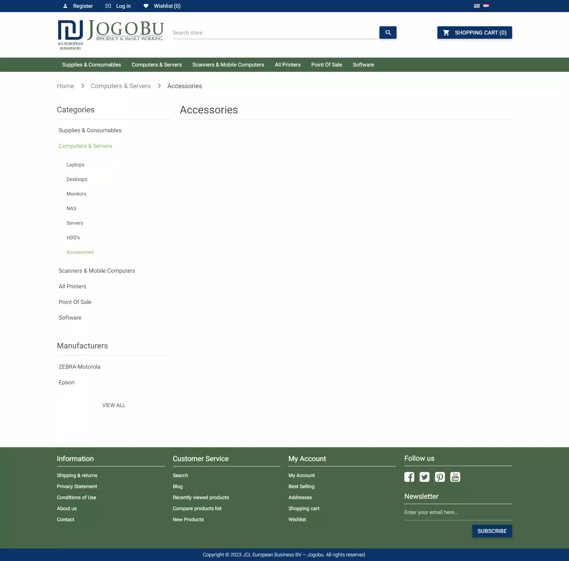Open Point Of Sale in the green menu bar
Screen dimensions: 569x561
click(x=326, y=65)
